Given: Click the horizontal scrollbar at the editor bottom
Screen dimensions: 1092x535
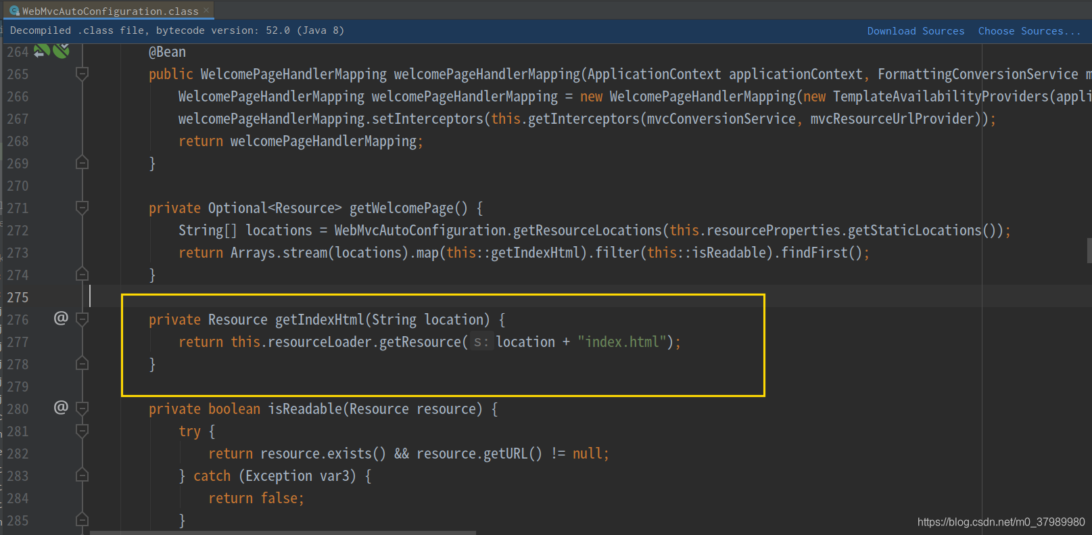Looking at the screenshot, I should click(x=283, y=532).
